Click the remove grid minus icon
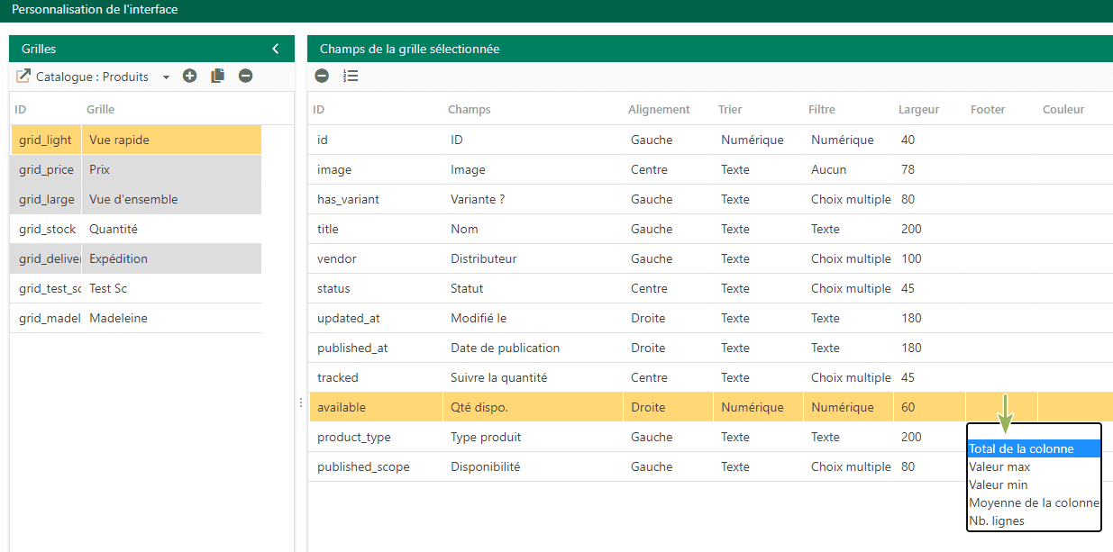 click(x=245, y=77)
